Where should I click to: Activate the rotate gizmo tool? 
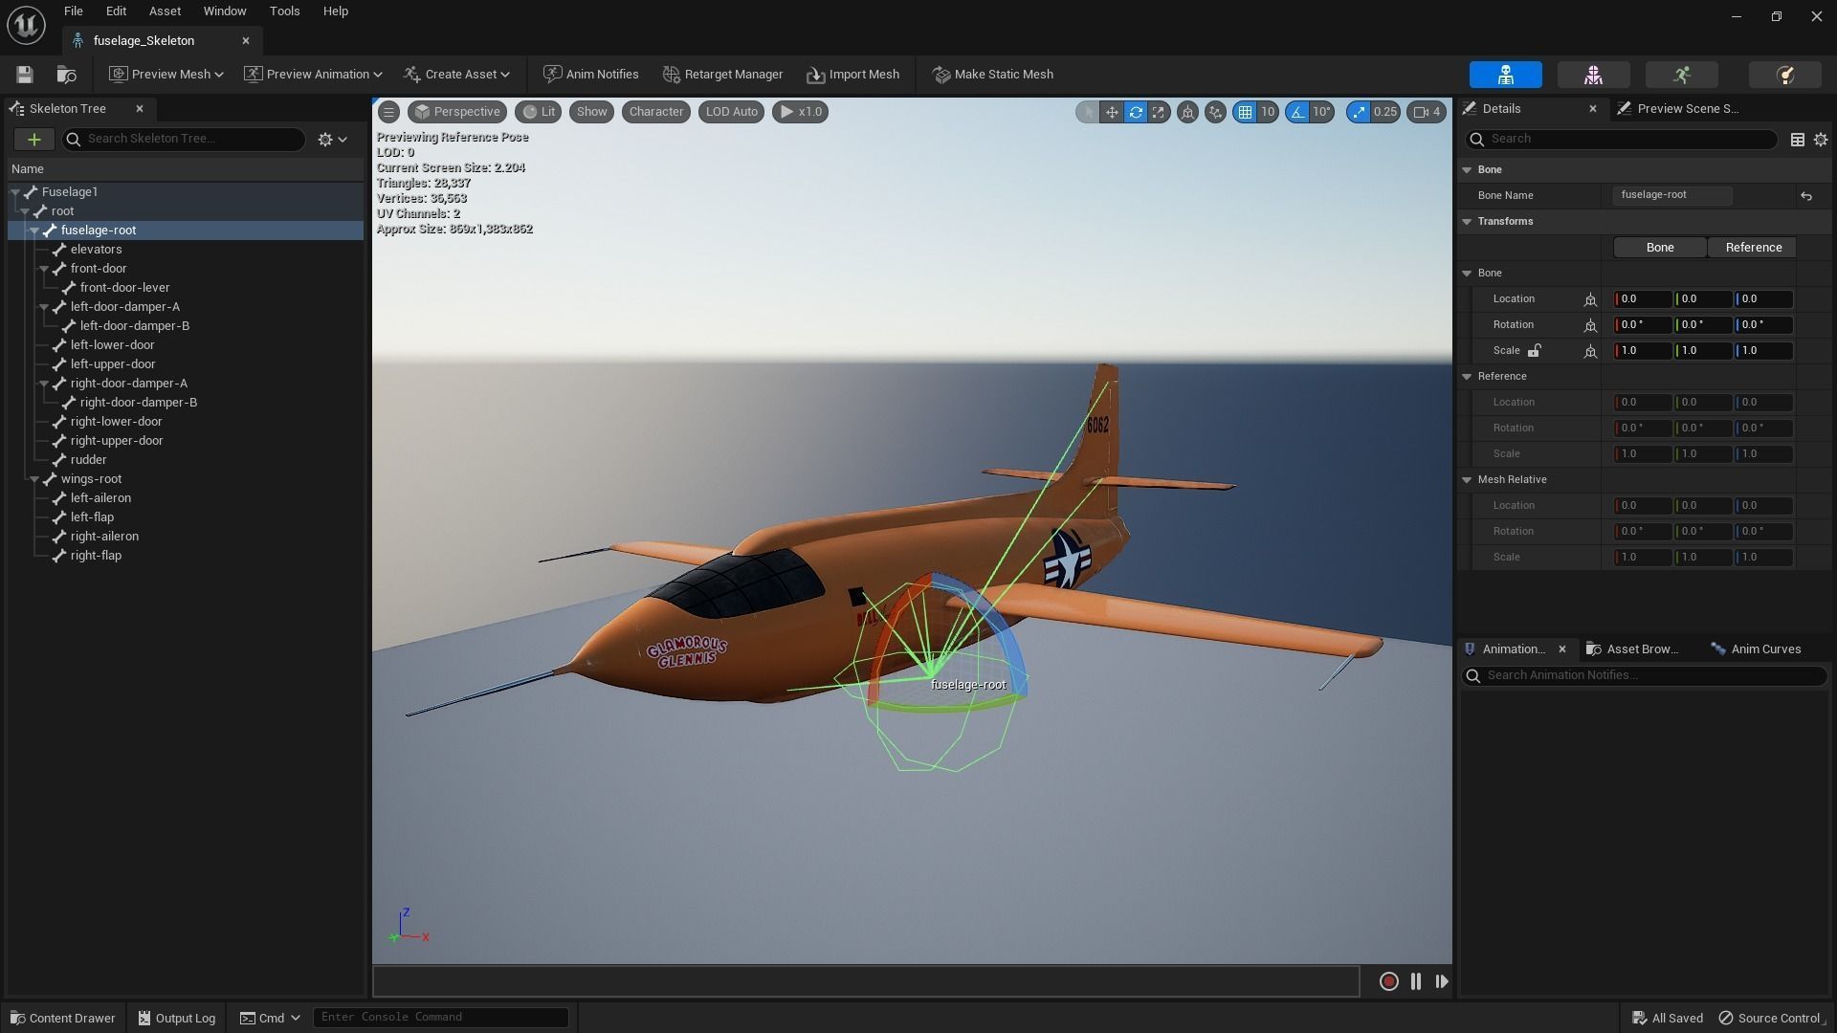click(x=1136, y=112)
